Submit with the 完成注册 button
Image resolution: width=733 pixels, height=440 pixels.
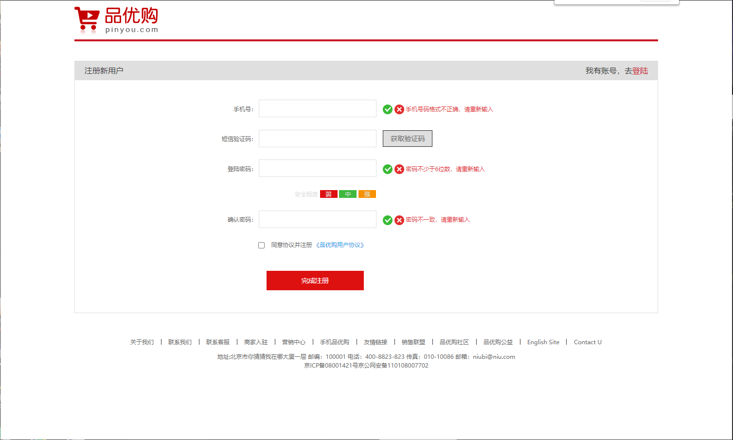click(x=315, y=281)
